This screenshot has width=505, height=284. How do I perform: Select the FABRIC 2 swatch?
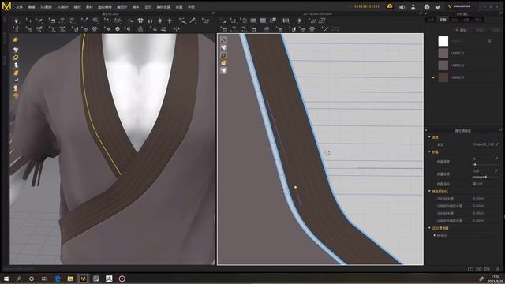(443, 54)
